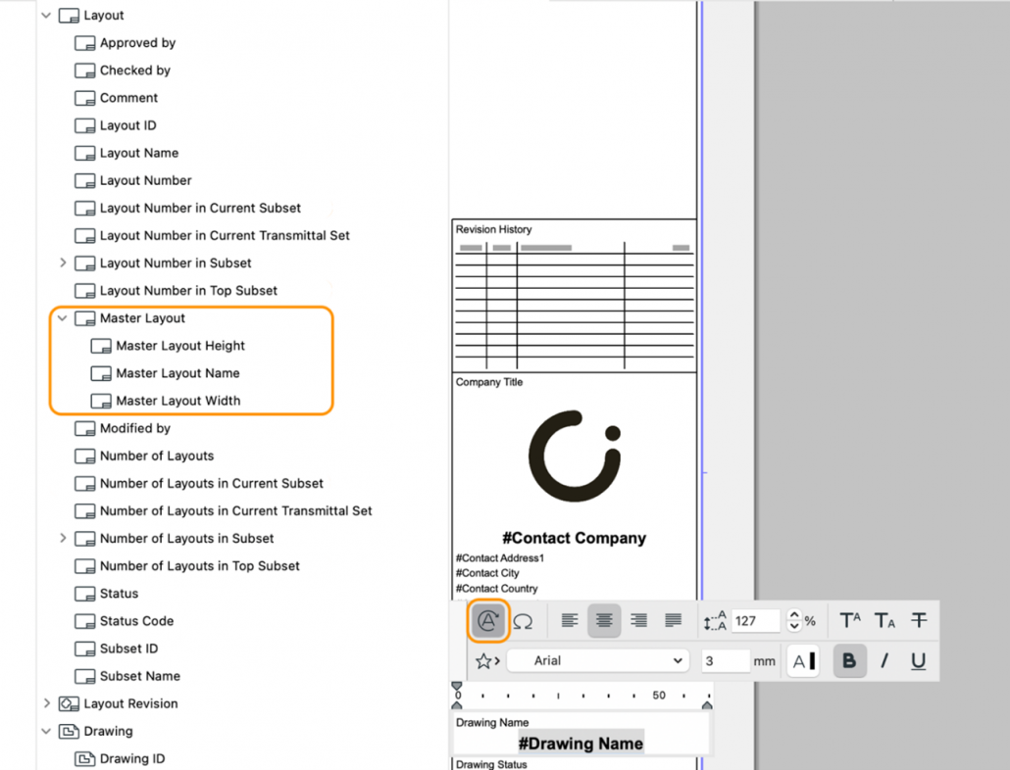
Task: Open the text favorites star menu
Action: [x=482, y=660]
